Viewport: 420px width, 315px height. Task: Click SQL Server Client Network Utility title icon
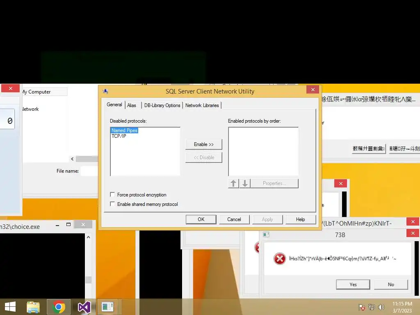click(105, 91)
